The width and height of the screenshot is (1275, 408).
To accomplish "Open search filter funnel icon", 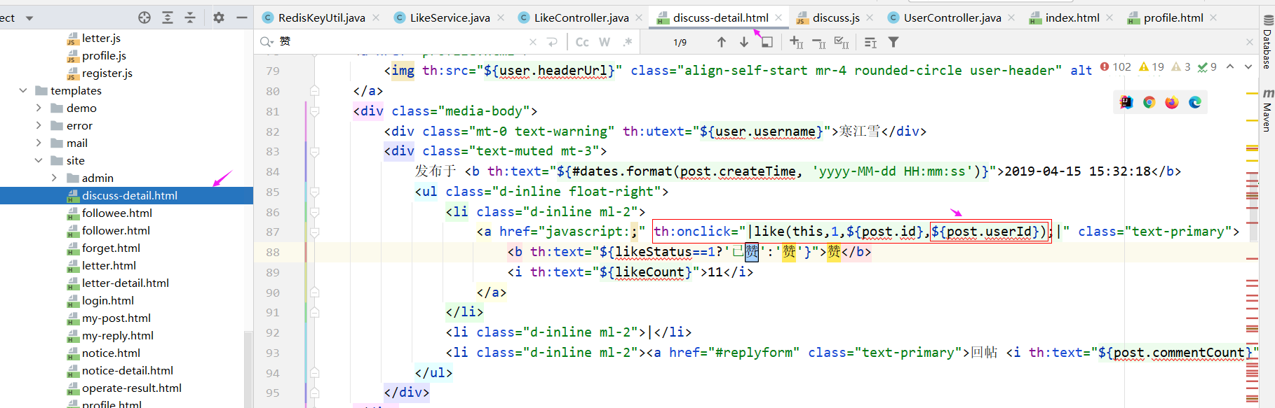I will coord(893,42).
